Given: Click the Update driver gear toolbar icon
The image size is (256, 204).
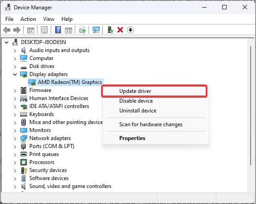Looking at the screenshot, I should click(x=82, y=30).
